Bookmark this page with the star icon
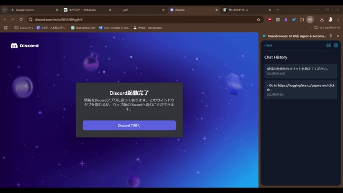Screen dimensions: 343x193 point(258,20)
